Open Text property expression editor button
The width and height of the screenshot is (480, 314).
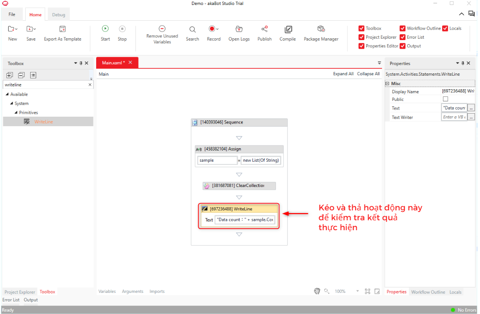[471, 108]
